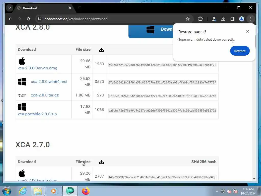Launch Internet Explorer from taskbar
Screen dimensions: 261x196
[x=23, y=191]
